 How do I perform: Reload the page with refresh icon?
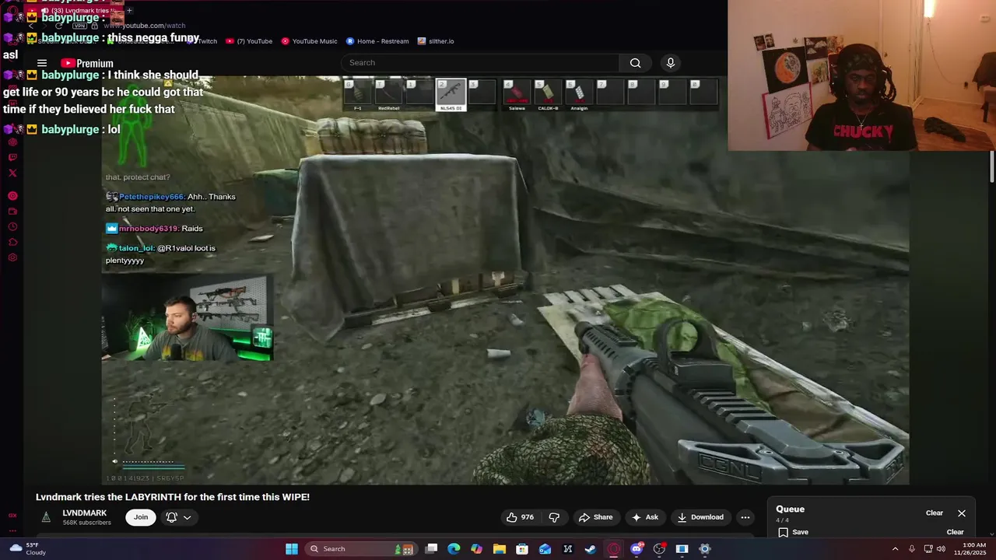coord(59,26)
